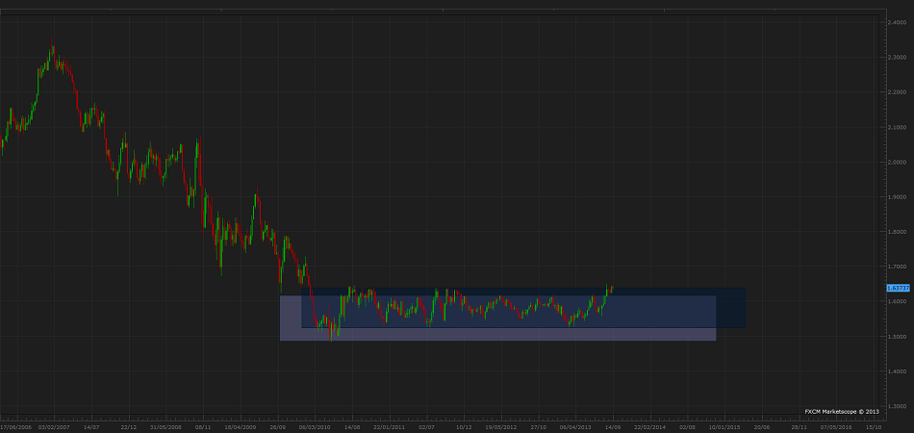Image resolution: width=914 pixels, height=433 pixels.
Task: Click the 03/02/2007 date axis label
Action: (x=53, y=424)
